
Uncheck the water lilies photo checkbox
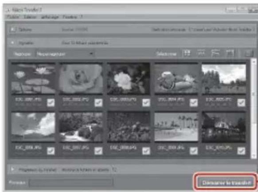click(51, 103)
